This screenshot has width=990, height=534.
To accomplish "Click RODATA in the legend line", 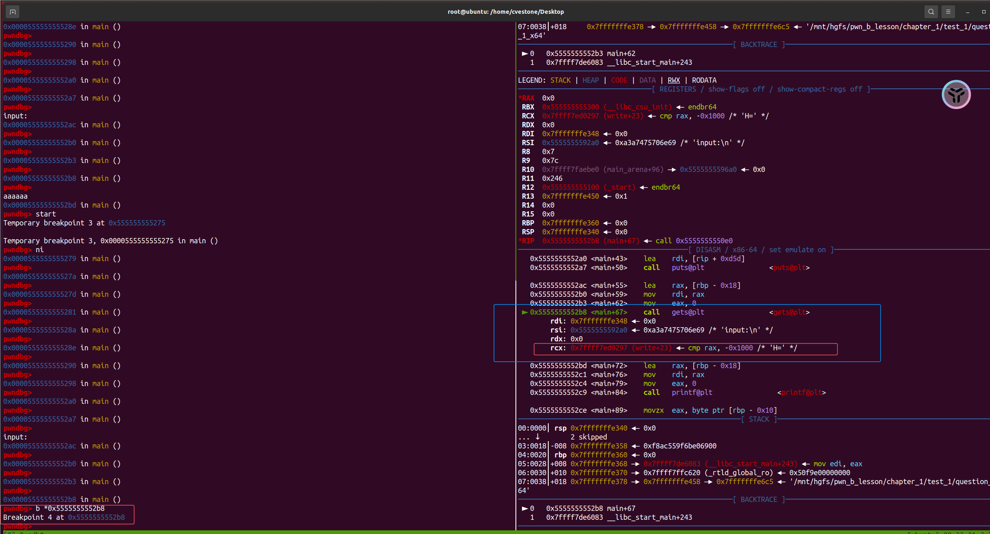I will coord(704,80).
